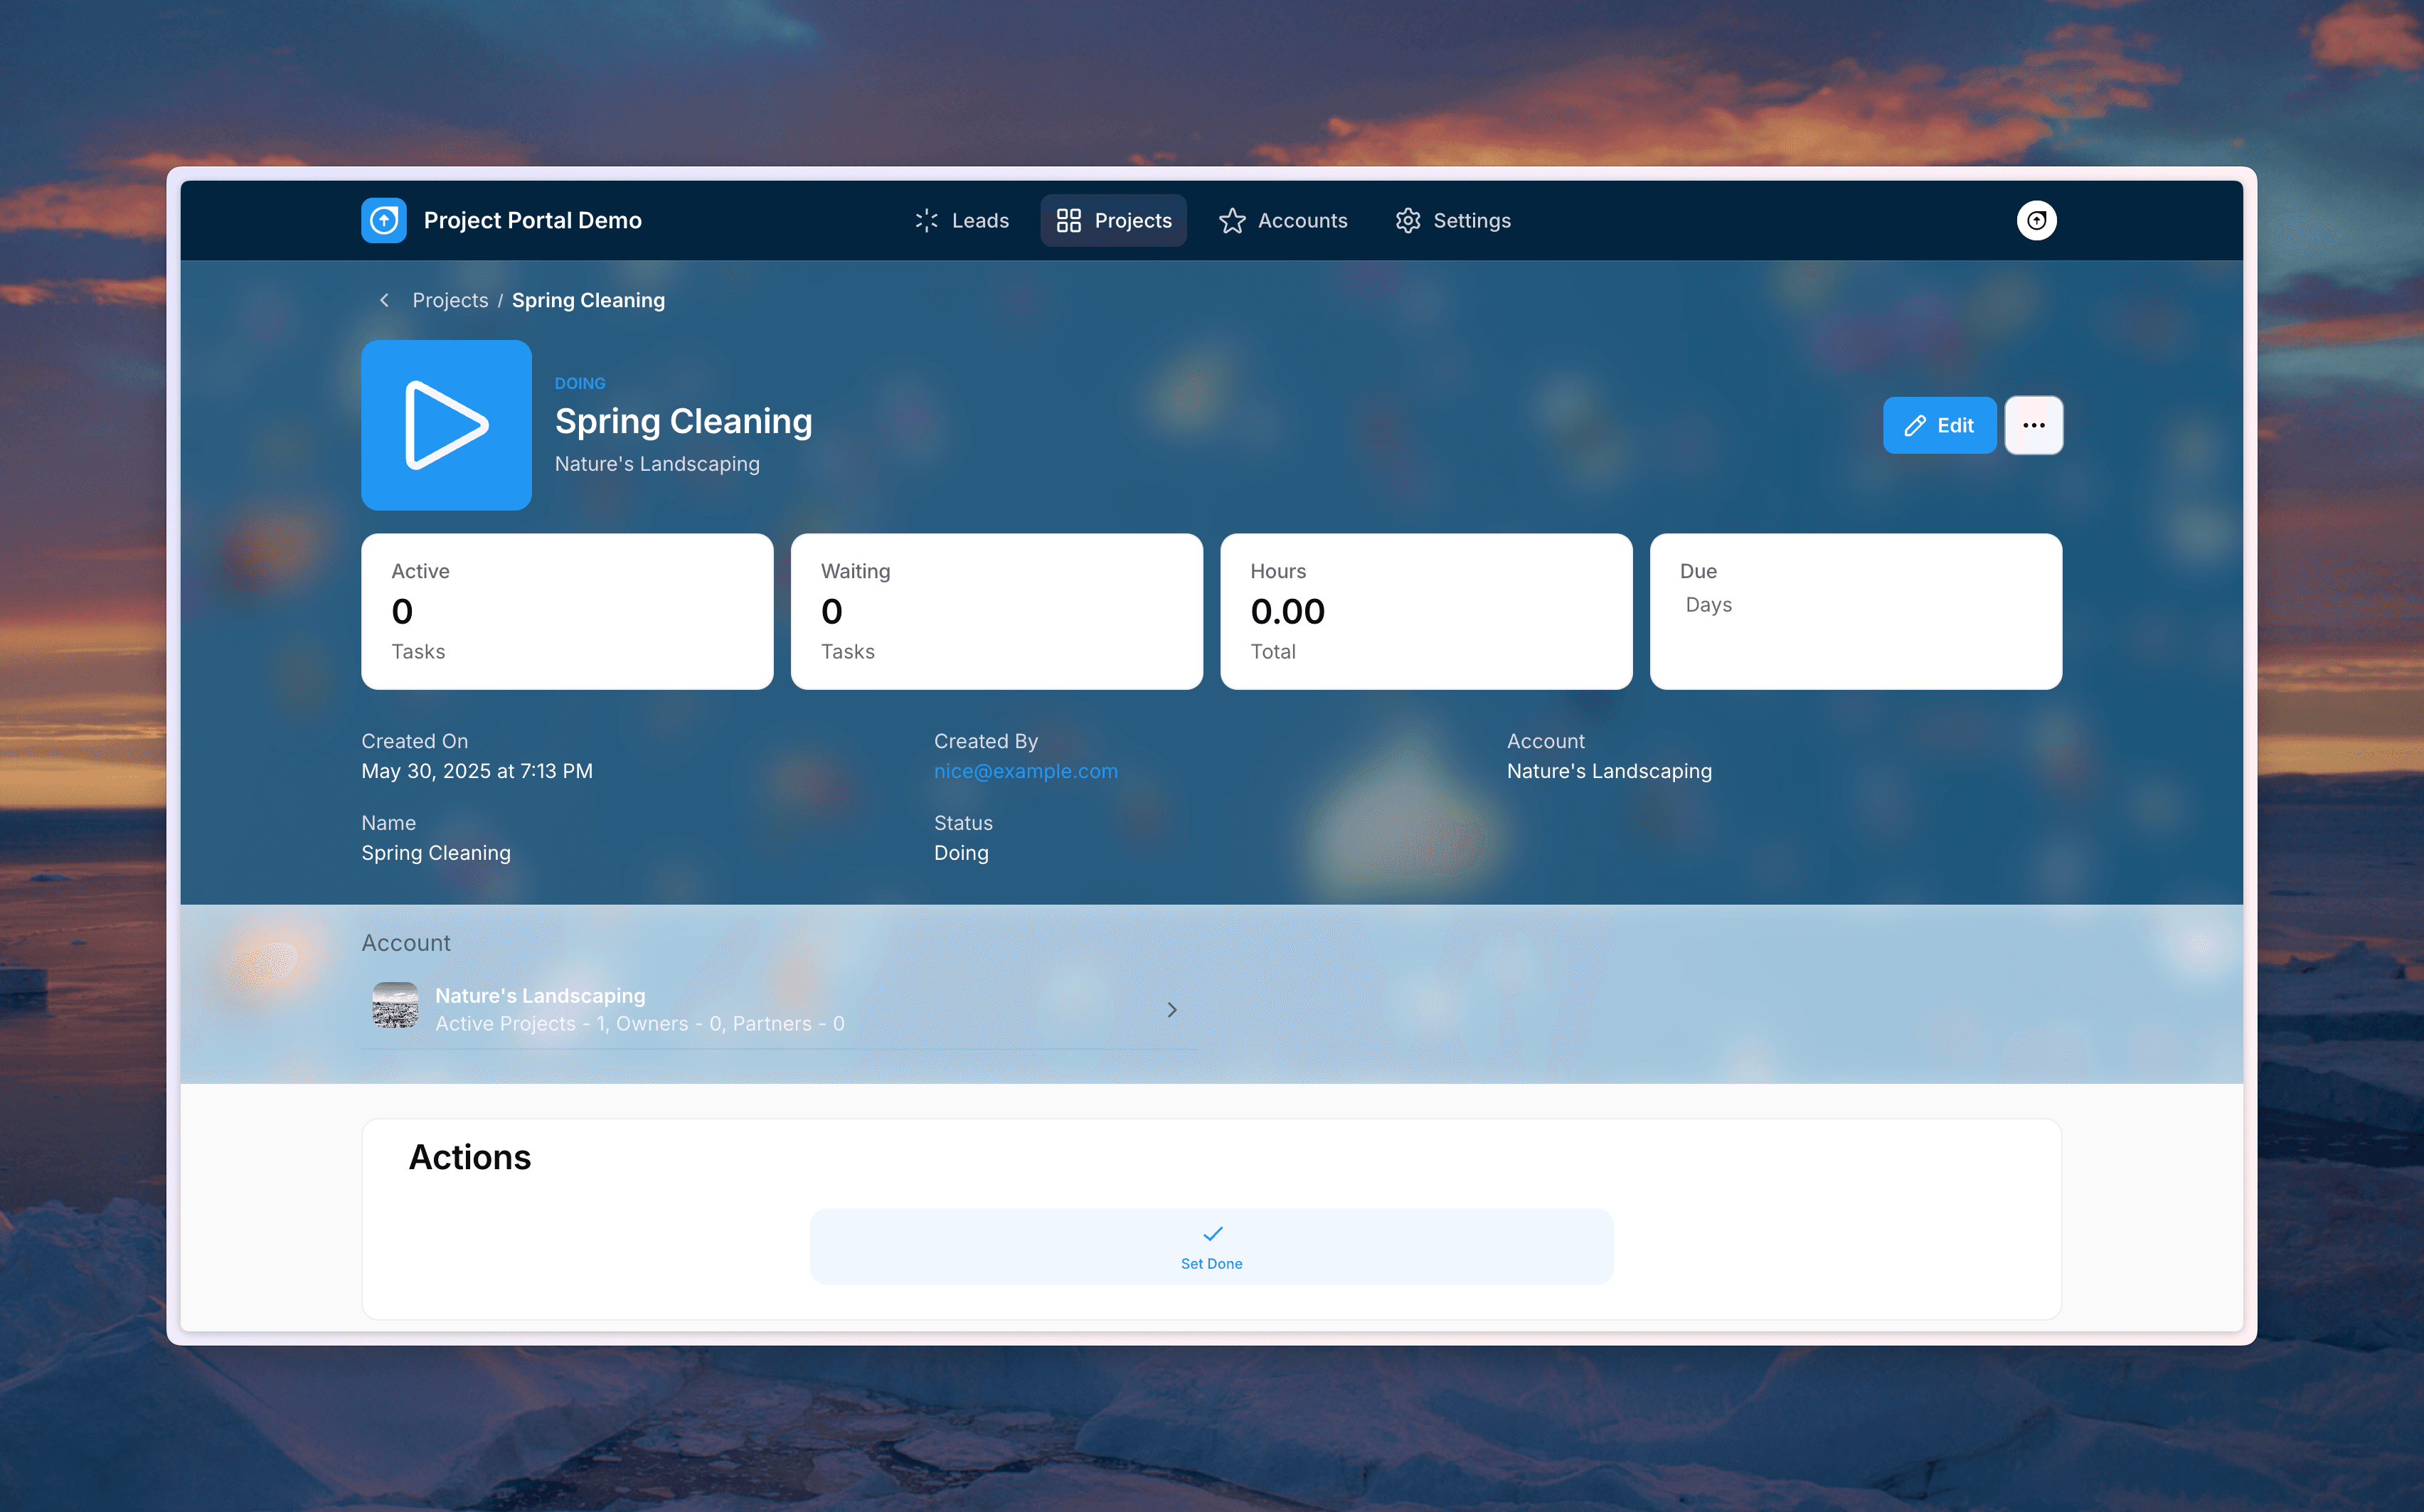
Task: Select the Leads sparkle icon in navigation
Action: [x=925, y=220]
